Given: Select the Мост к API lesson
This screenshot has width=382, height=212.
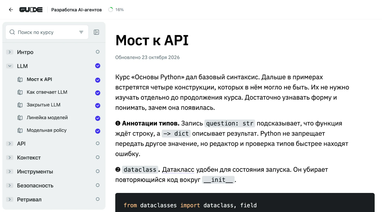Looking at the screenshot, I should tap(39, 79).
